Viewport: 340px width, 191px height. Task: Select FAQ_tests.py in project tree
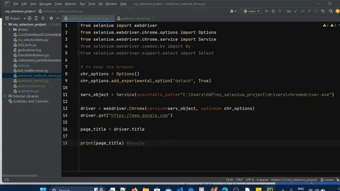pyautogui.click(x=25, y=45)
